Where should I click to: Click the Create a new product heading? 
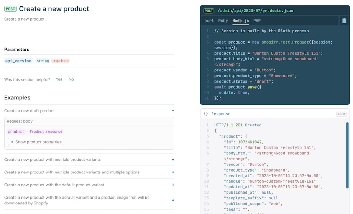54,9
